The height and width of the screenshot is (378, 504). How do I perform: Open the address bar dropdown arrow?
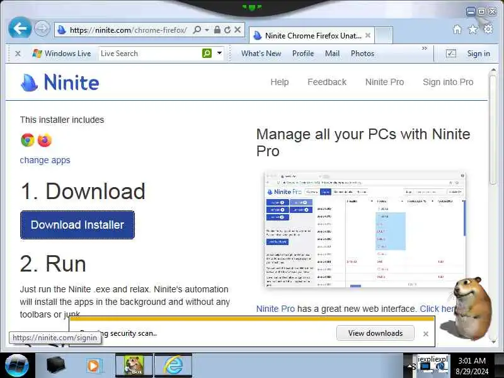point(207,30)
